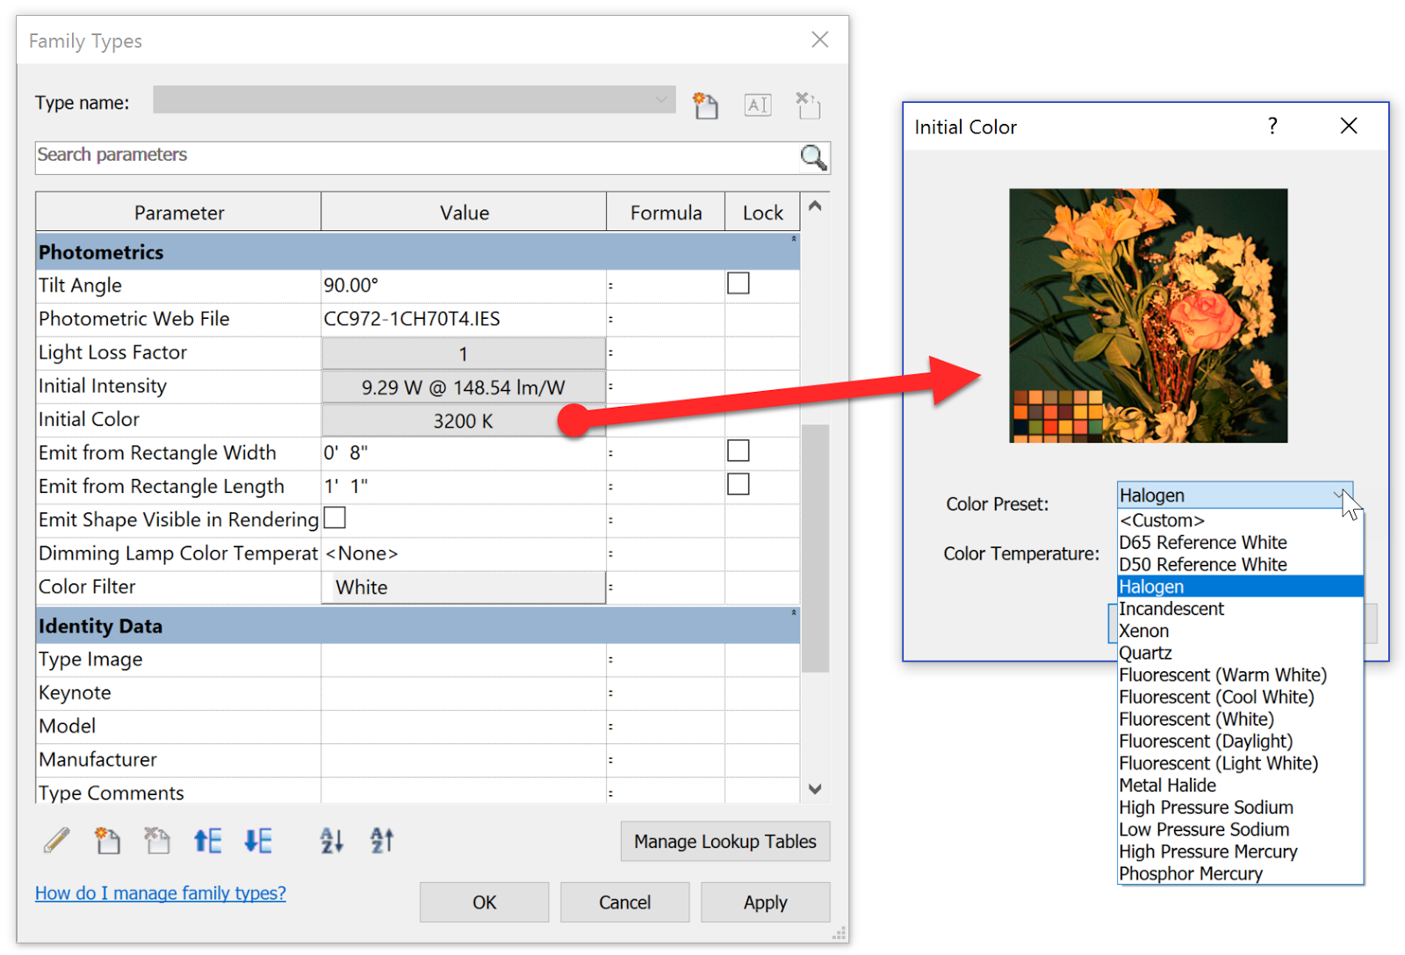This screenshot has width=1405, height=955.
Task: Sort parameters in descending order
Action: click(x=380, y=841)
